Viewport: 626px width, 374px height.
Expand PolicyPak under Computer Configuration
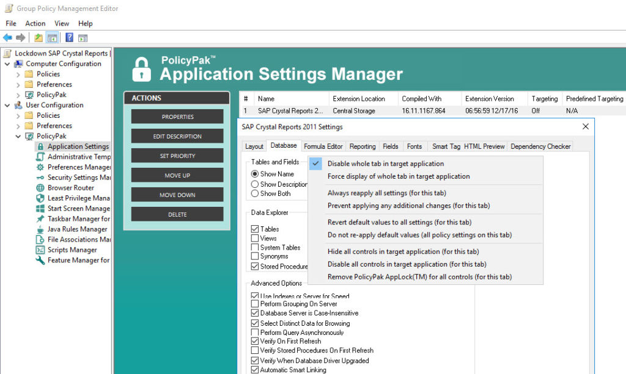(x=18, y=95)
